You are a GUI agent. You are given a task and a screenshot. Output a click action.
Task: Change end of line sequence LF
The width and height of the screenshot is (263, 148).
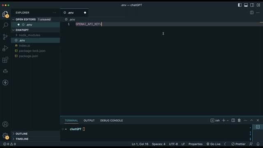183,144
